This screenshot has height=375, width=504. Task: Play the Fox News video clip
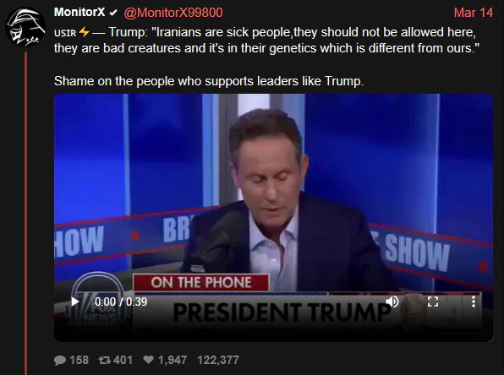[x=75, y=302]
